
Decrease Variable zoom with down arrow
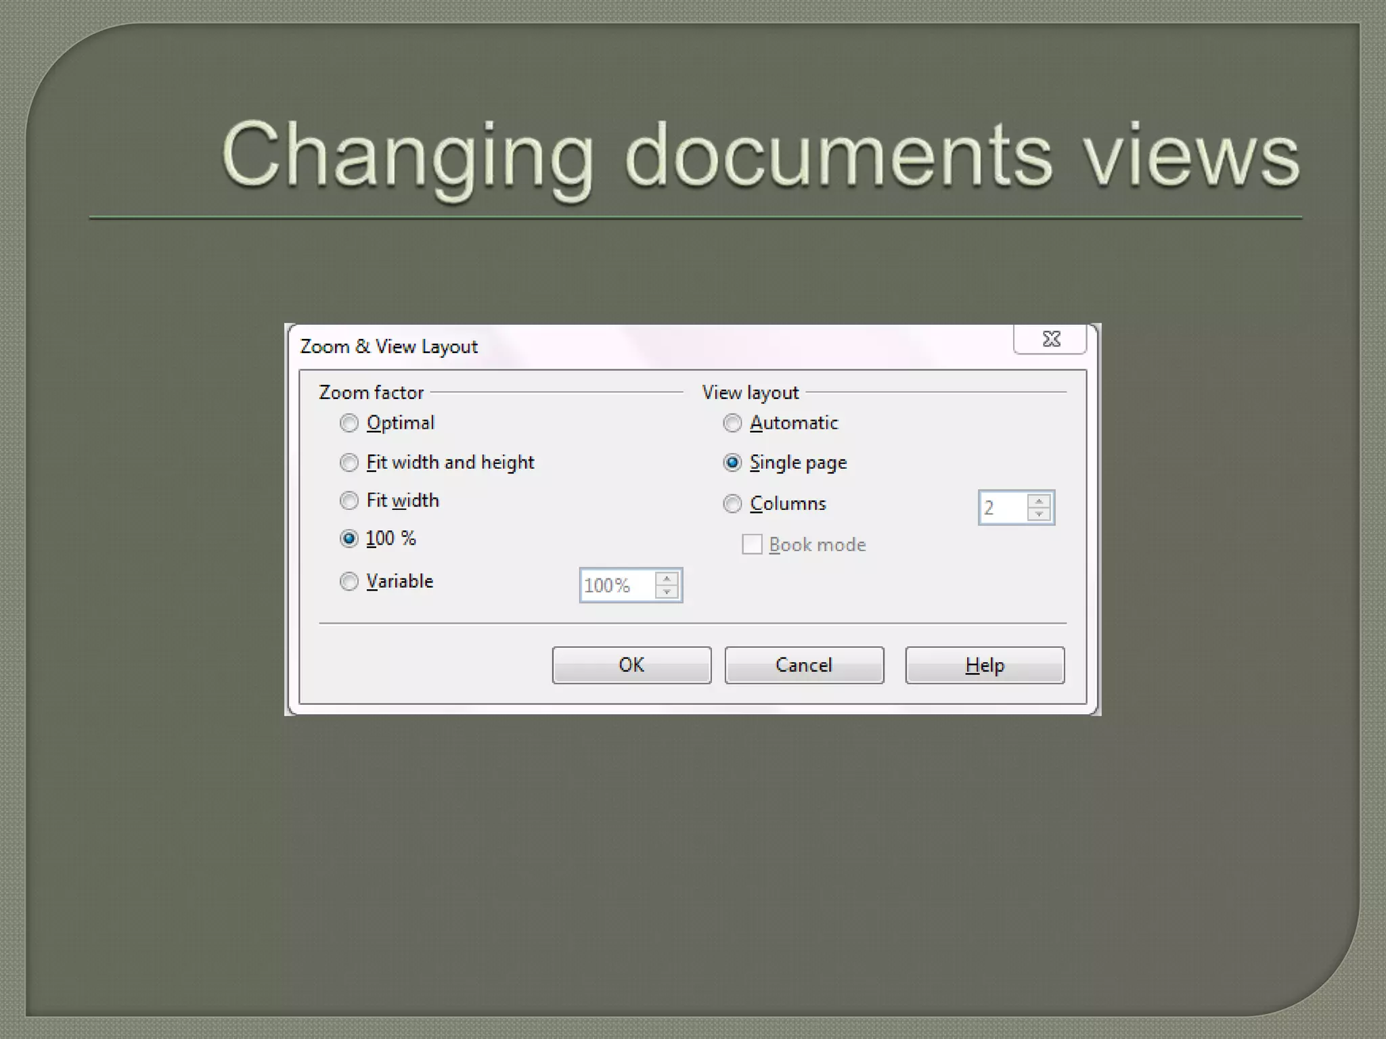[x=667, y=592]
